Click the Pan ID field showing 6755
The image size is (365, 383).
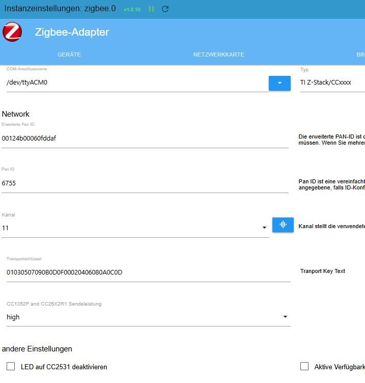[145, 183]
